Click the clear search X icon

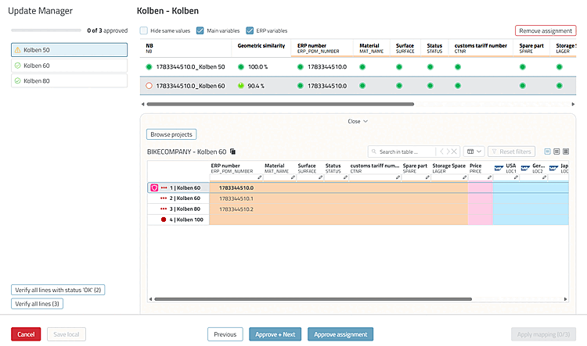(454, 152)
